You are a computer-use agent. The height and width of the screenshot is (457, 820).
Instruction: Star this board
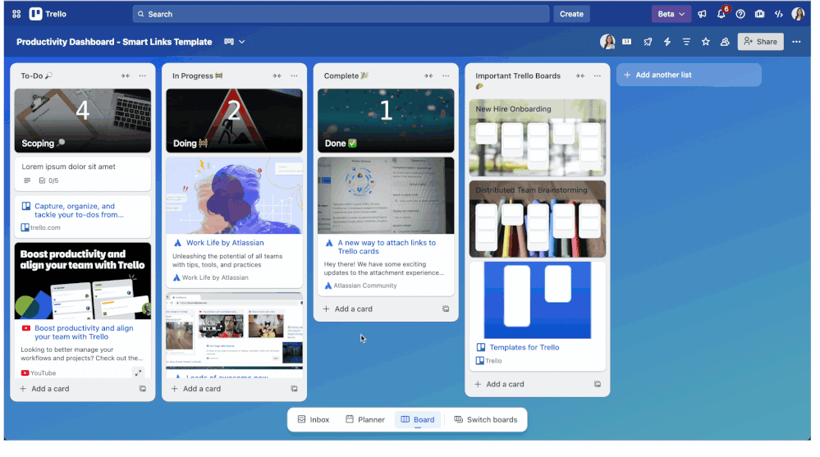click(705, 42)
